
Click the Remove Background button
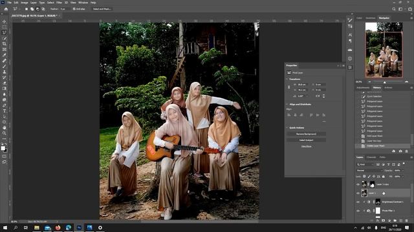(306, 134)
